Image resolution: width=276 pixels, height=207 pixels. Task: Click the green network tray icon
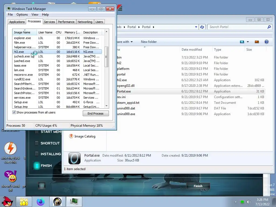[x=242, y=202]
